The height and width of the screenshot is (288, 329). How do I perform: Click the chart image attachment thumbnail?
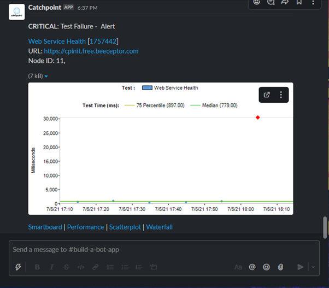[x=161, y=149]
